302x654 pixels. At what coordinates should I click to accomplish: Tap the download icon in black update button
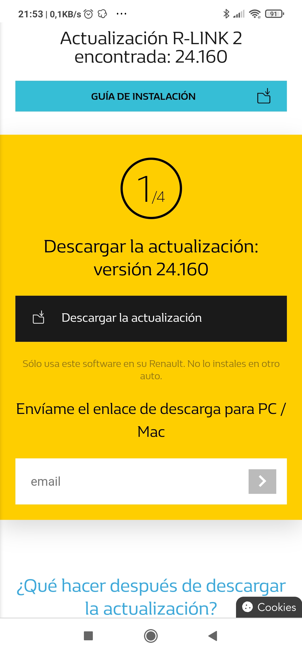pyautogui.click(x=39, y=317)
